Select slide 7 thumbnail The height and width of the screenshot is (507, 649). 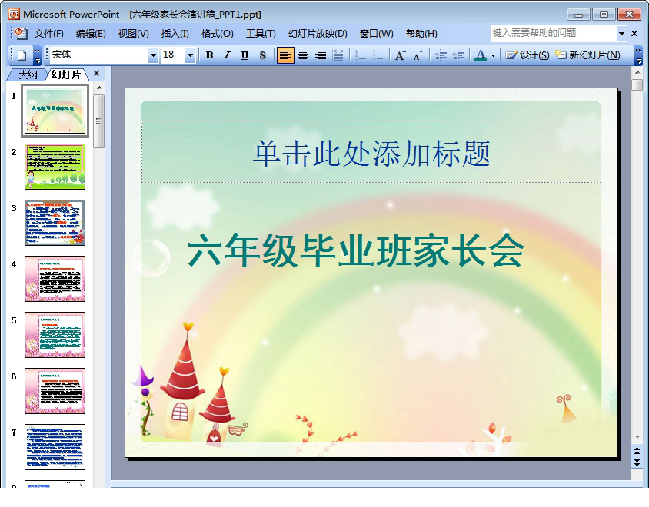(55, 447)
